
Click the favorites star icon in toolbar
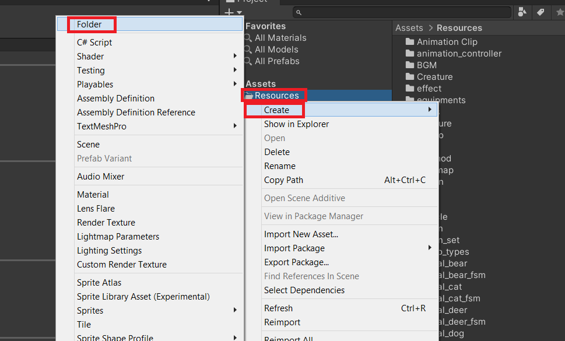(x=560, y=13)
